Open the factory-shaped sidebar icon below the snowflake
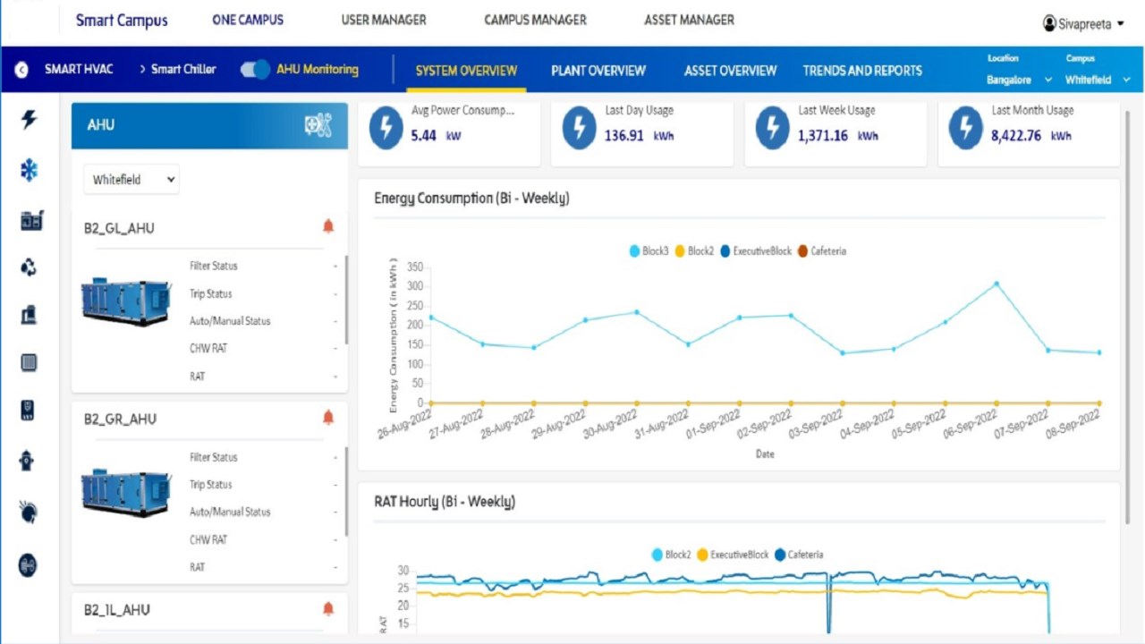 click(30, 219)
